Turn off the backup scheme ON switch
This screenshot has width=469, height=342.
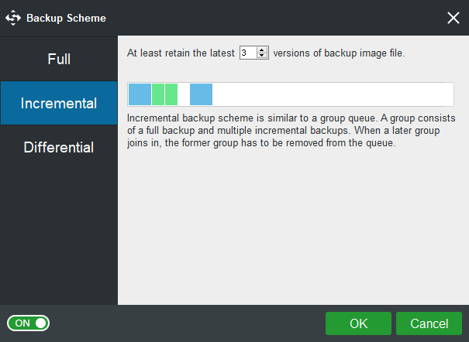click(29, 323)
